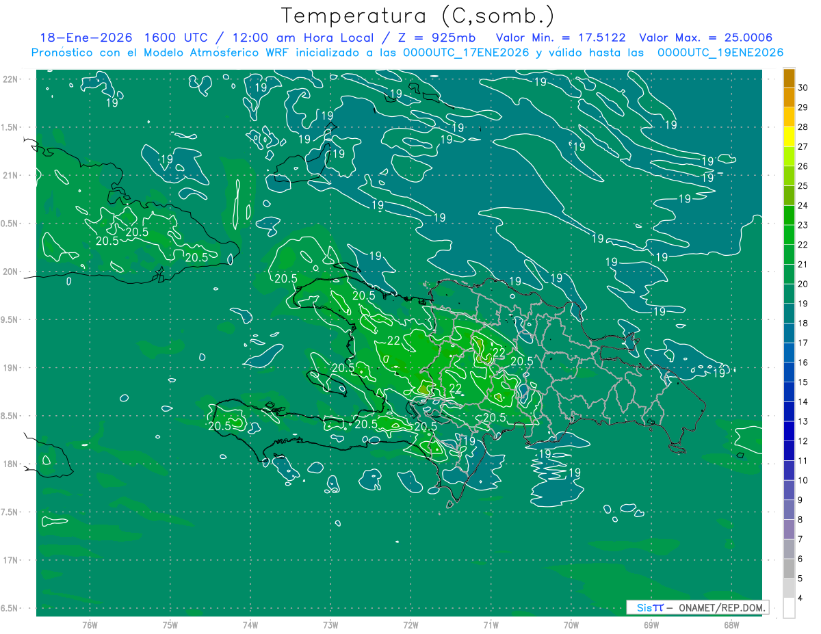Click the legend label "25"
821x634 pixels.
coord(803,186)
